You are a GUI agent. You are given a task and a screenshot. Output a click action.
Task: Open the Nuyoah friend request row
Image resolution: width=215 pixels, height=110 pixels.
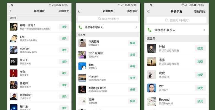pyautogui.click(x=108, y=78)
